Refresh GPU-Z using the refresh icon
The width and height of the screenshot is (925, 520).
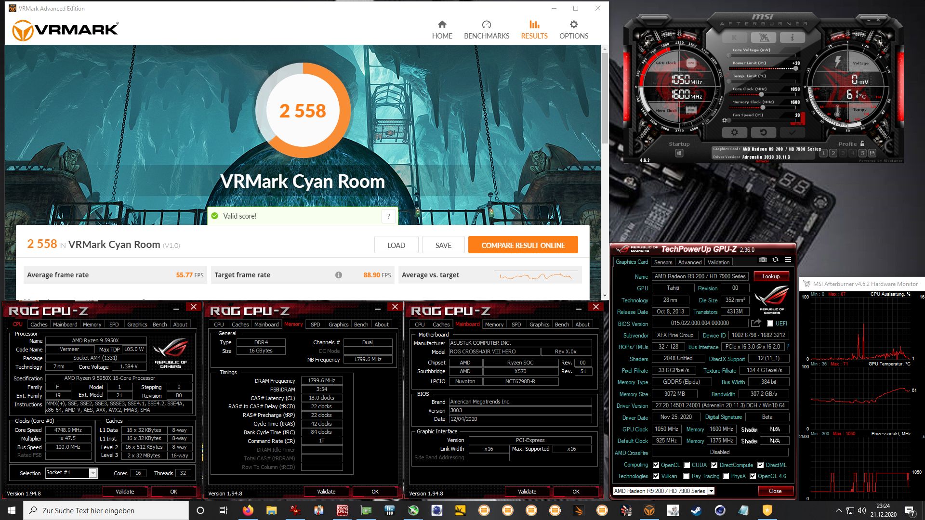coord(775,260)
